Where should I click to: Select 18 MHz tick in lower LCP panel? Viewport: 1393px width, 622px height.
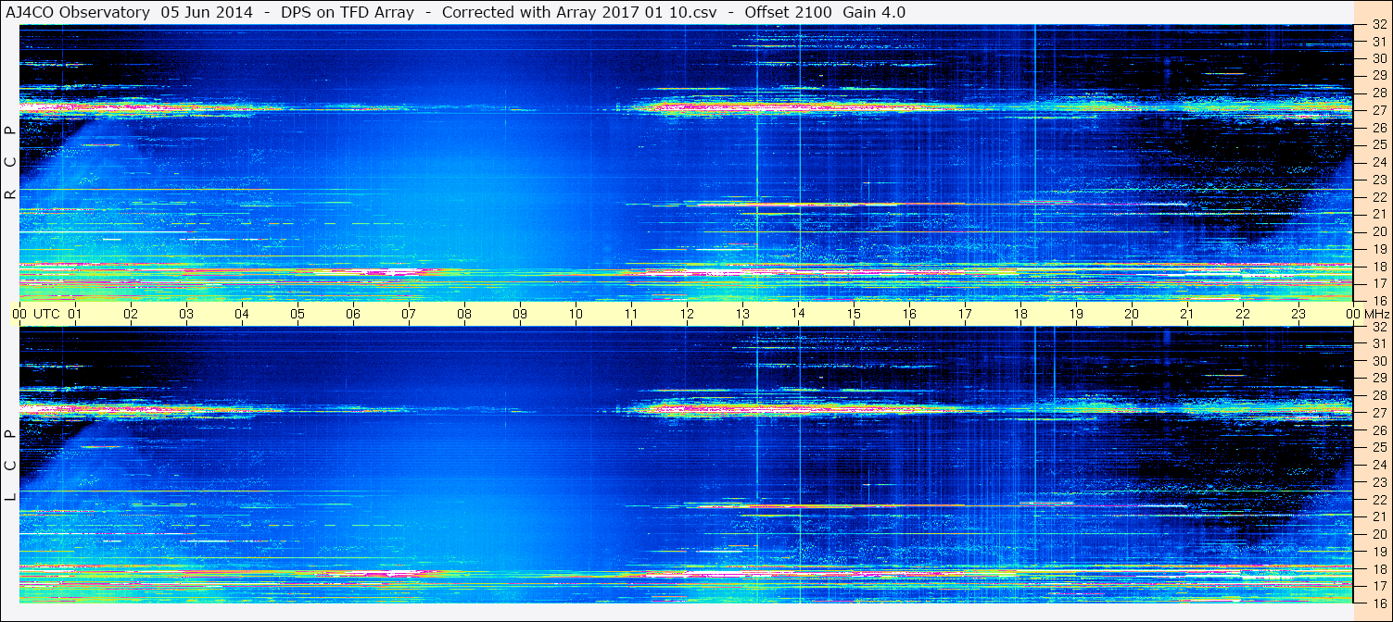coord(1378,568)
